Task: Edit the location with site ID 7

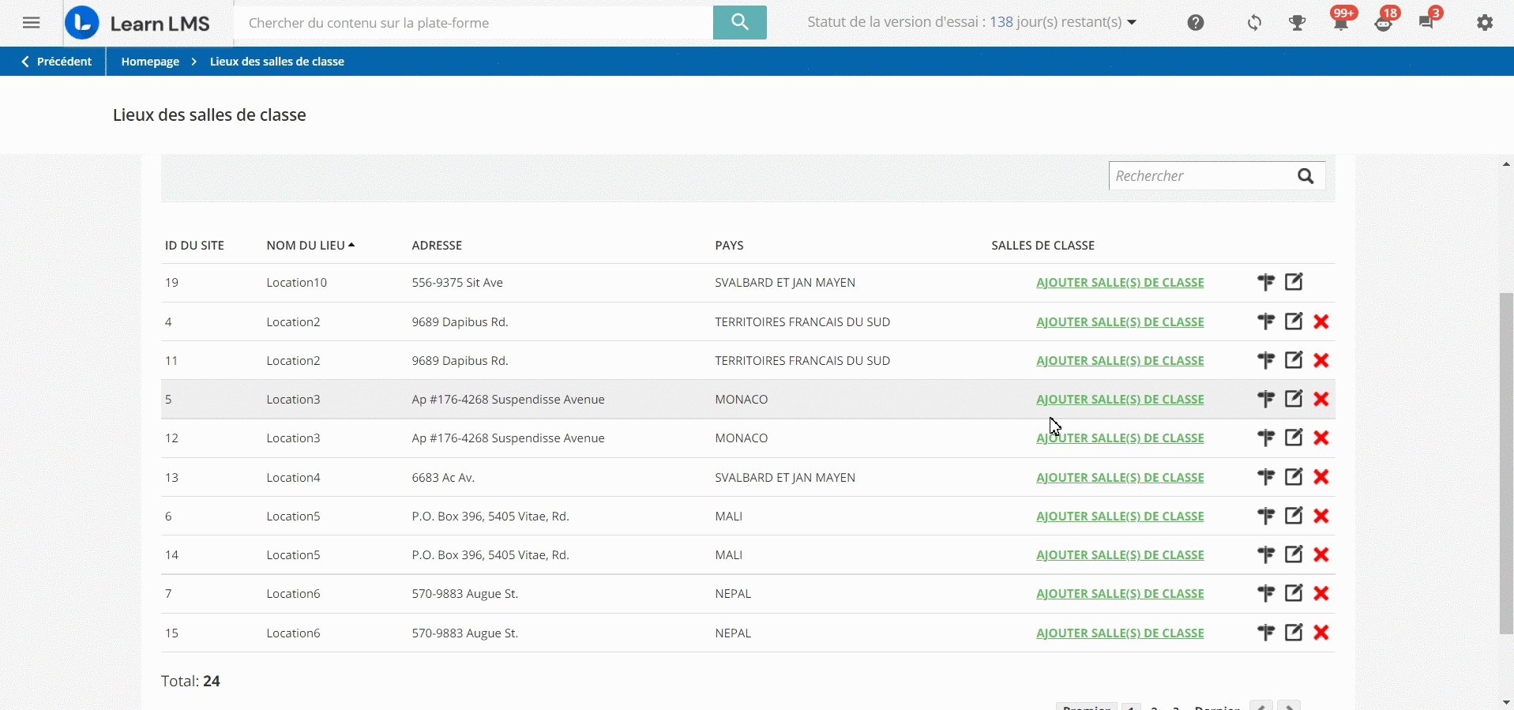Action: click(1294, 593)
